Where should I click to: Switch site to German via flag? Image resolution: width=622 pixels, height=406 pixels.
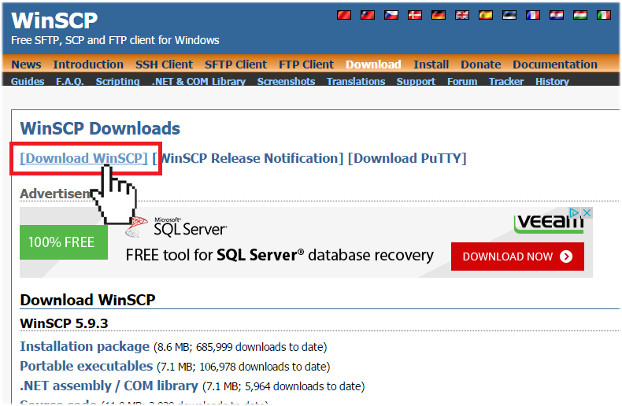[x=439, y=15]
